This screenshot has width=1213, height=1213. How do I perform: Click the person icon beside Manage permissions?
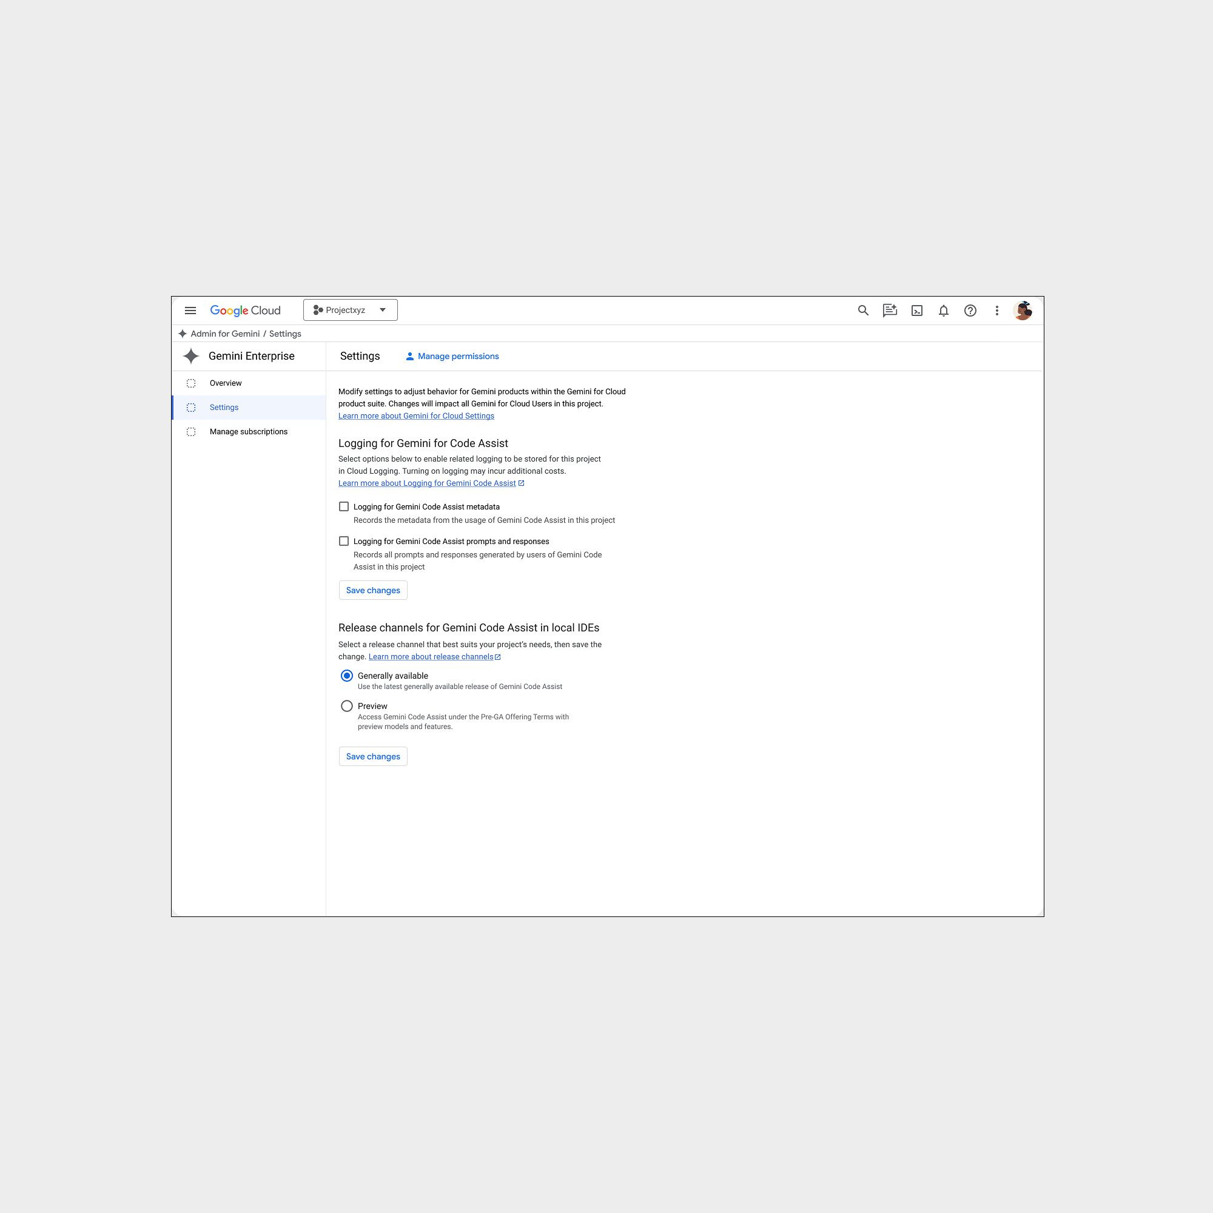409,356
